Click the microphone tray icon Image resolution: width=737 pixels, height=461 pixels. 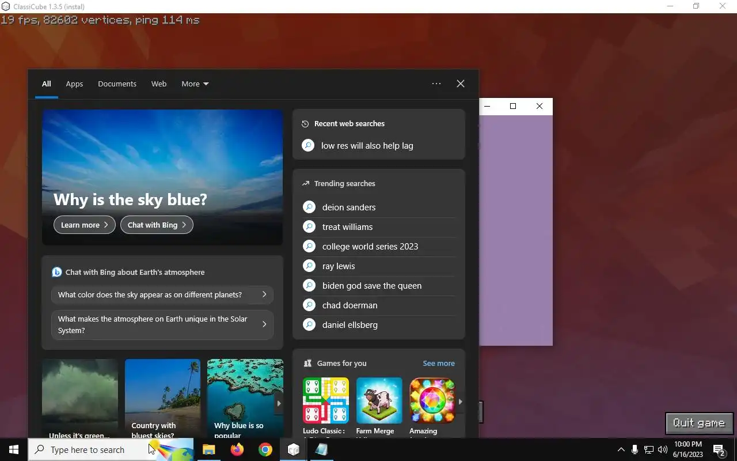coord(635,449)
